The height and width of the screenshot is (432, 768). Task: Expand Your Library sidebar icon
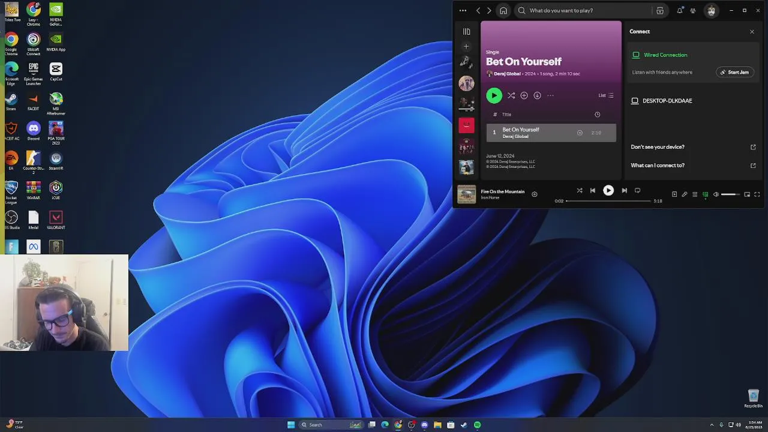pos(466,31)
